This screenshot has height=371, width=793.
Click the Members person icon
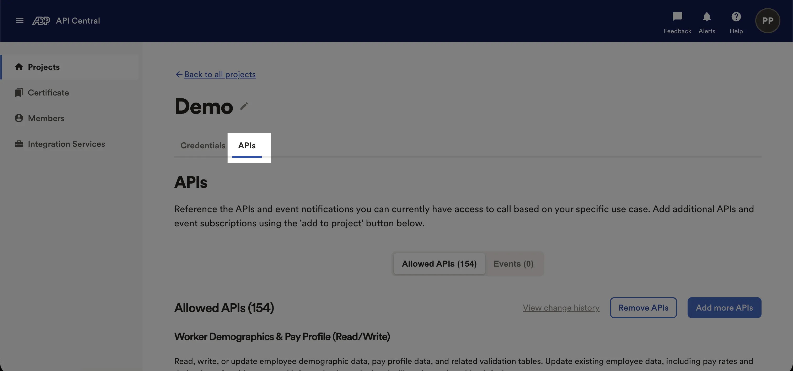click(x=19, y=118)
